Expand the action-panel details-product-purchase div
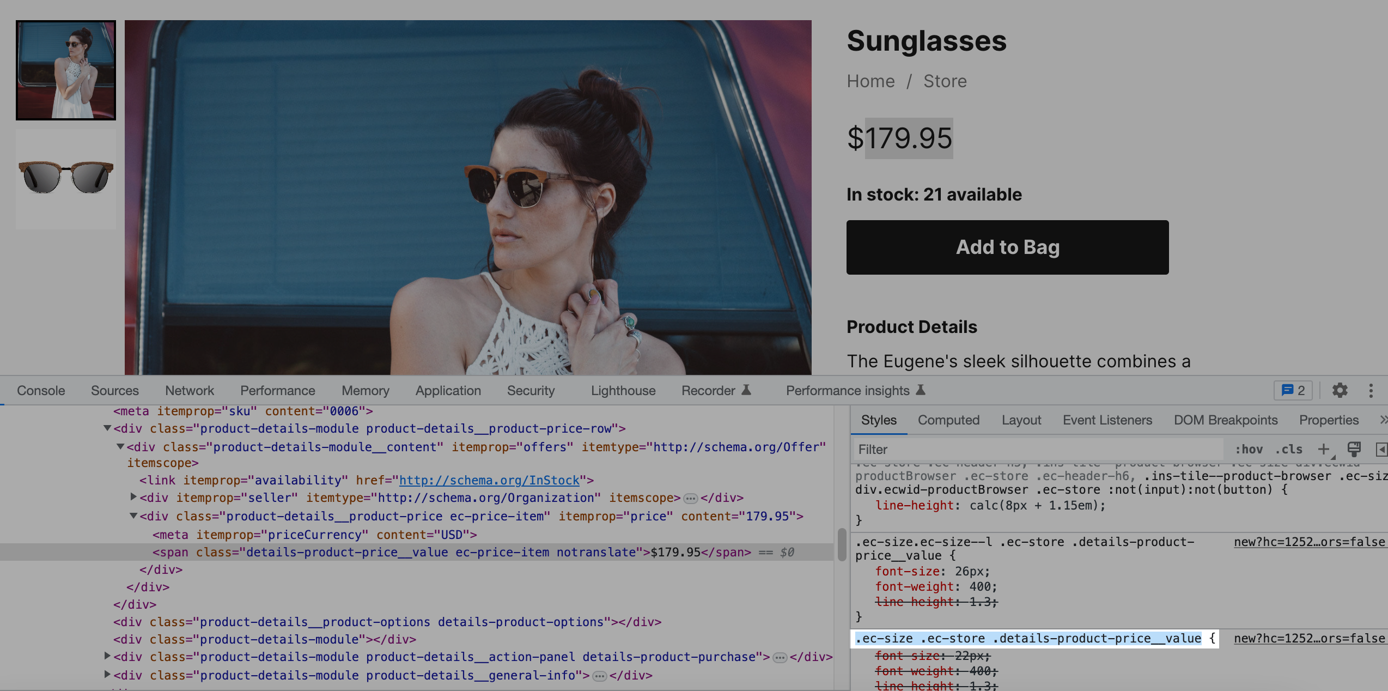1388x691 pixels. (107, 656)
